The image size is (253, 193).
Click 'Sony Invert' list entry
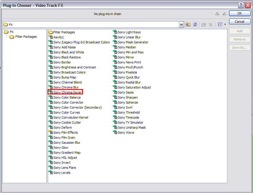point(62,163)
